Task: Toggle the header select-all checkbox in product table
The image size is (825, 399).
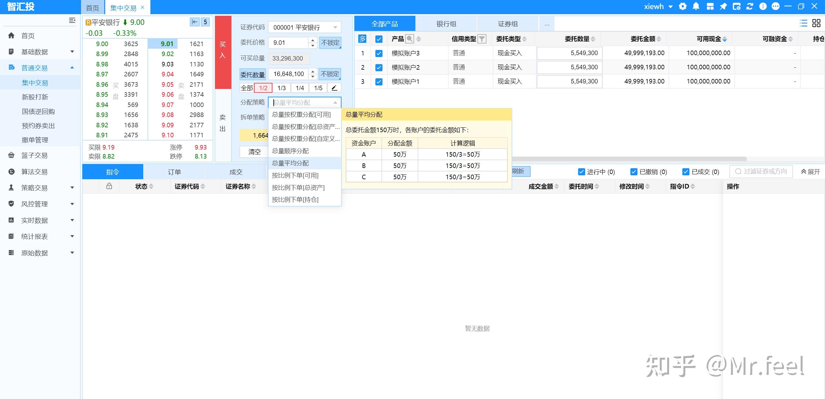Action: [x=379, y=39]
